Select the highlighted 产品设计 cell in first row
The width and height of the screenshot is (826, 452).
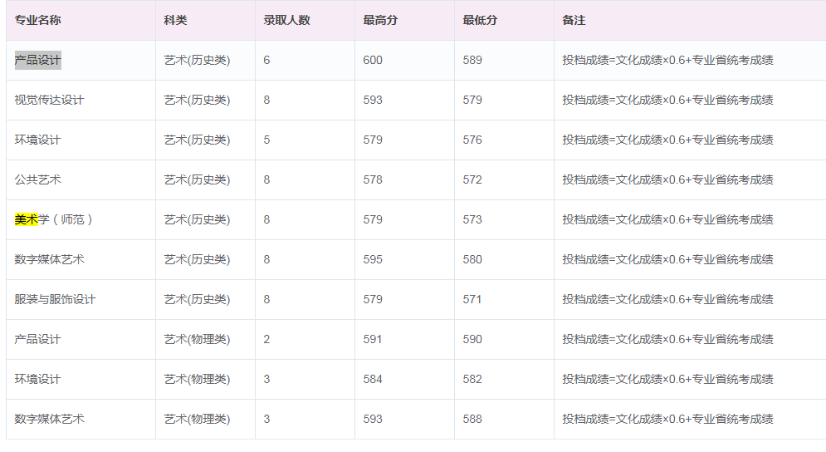click(x=38, y=60)
